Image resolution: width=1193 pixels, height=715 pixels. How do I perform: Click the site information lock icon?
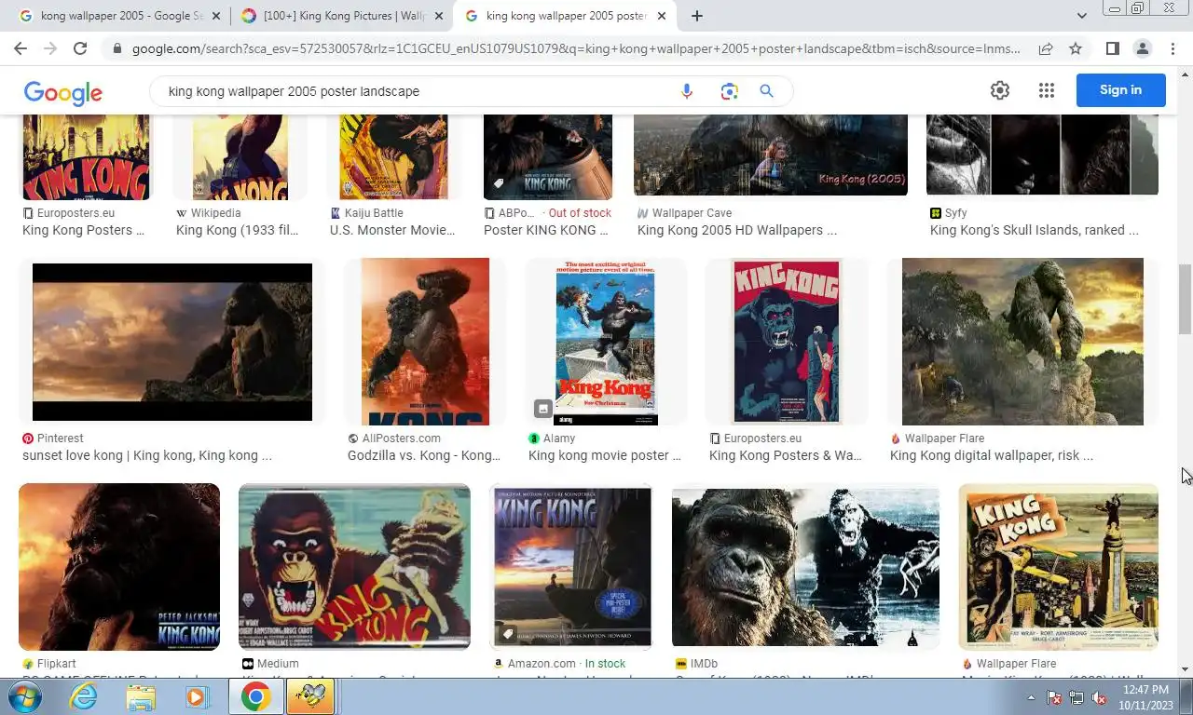click(116, 48)
